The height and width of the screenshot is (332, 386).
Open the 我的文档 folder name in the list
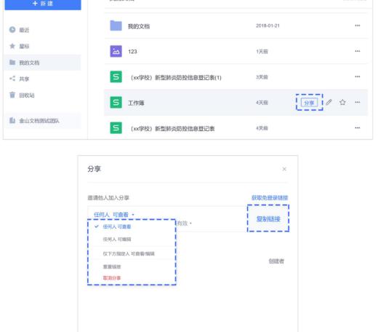tap(139, 26)
